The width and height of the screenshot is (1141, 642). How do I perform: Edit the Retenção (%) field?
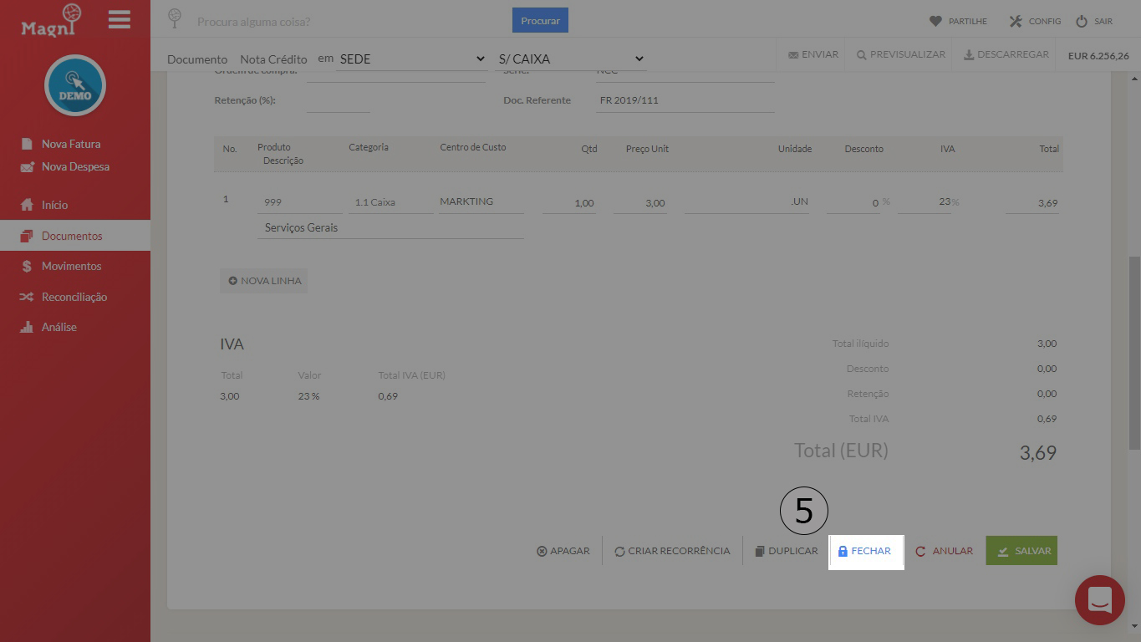point(338,100)
